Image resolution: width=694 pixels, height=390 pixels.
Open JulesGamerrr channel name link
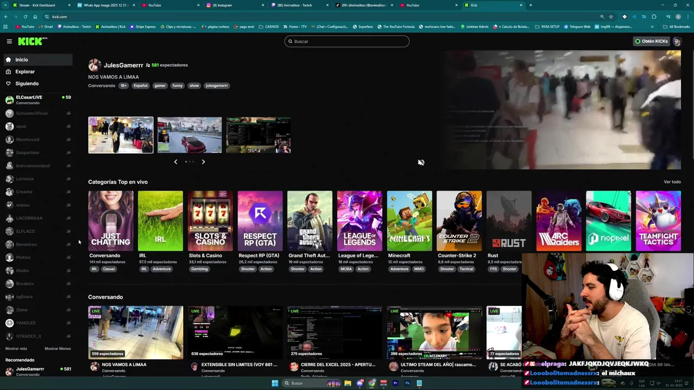click(x=123, y=65)
